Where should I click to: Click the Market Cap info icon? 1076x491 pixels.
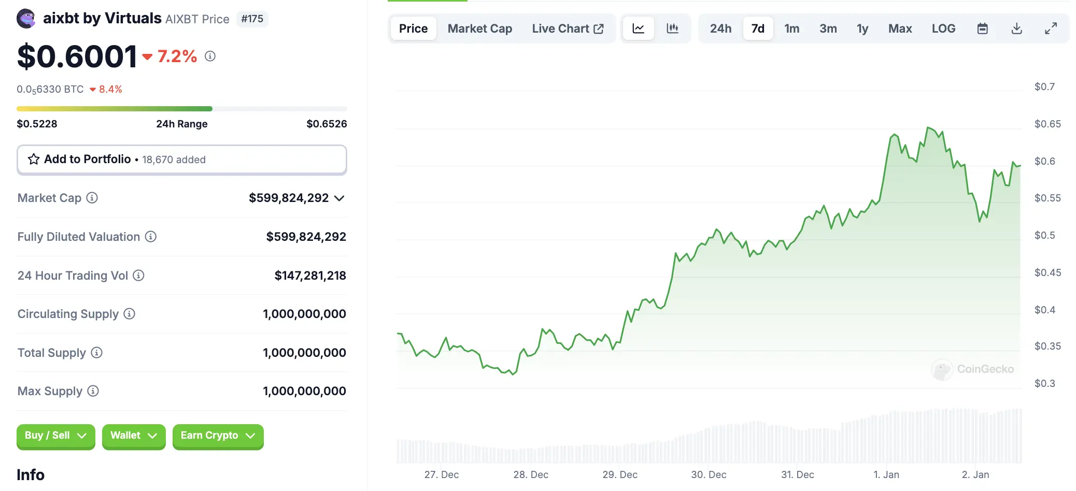(x=92, y=198)
